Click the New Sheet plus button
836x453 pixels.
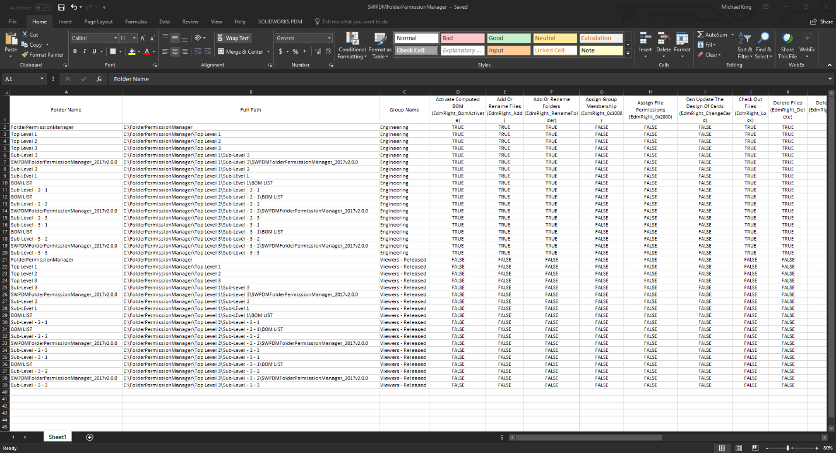(89, 437)
